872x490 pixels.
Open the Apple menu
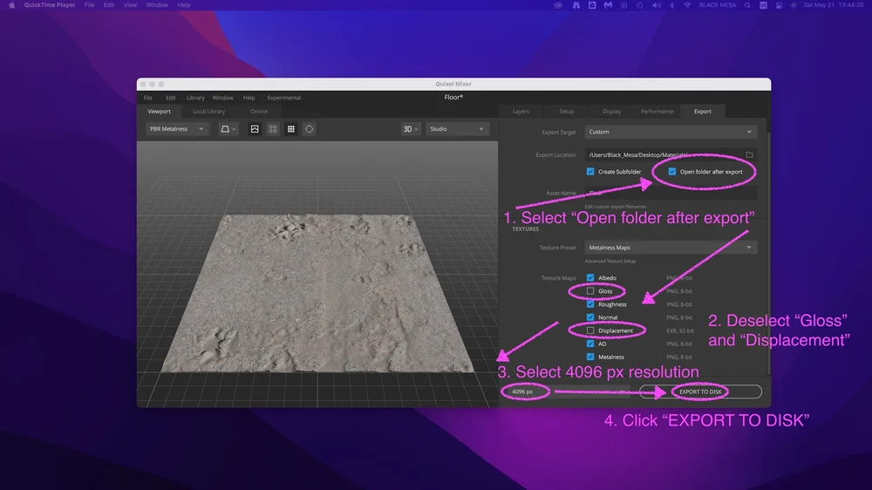11,5
